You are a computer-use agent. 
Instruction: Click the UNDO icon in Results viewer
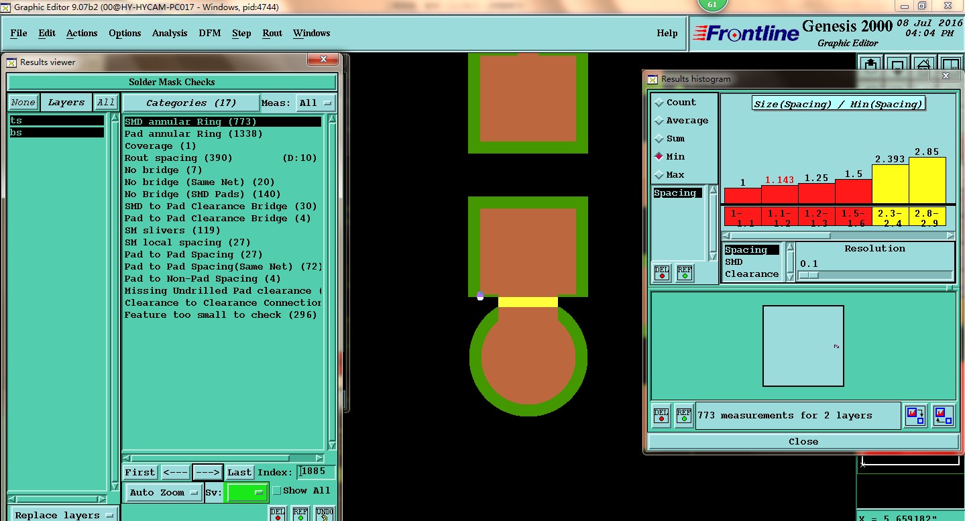point(325,514)
